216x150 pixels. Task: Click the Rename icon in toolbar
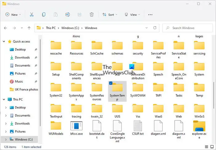coord(68,15)
